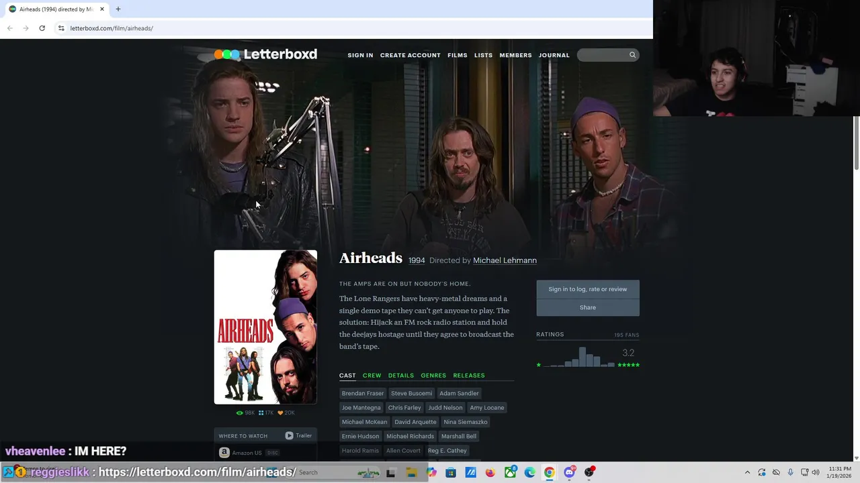The image size is (860, 483).
Task: Open the clock showing 11:31 PM
Action: [840, 472]
